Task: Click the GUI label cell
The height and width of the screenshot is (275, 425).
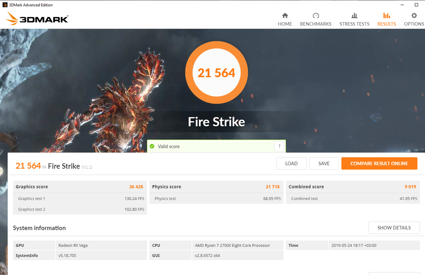Action: pyautogui.click(x=171, y=255)
